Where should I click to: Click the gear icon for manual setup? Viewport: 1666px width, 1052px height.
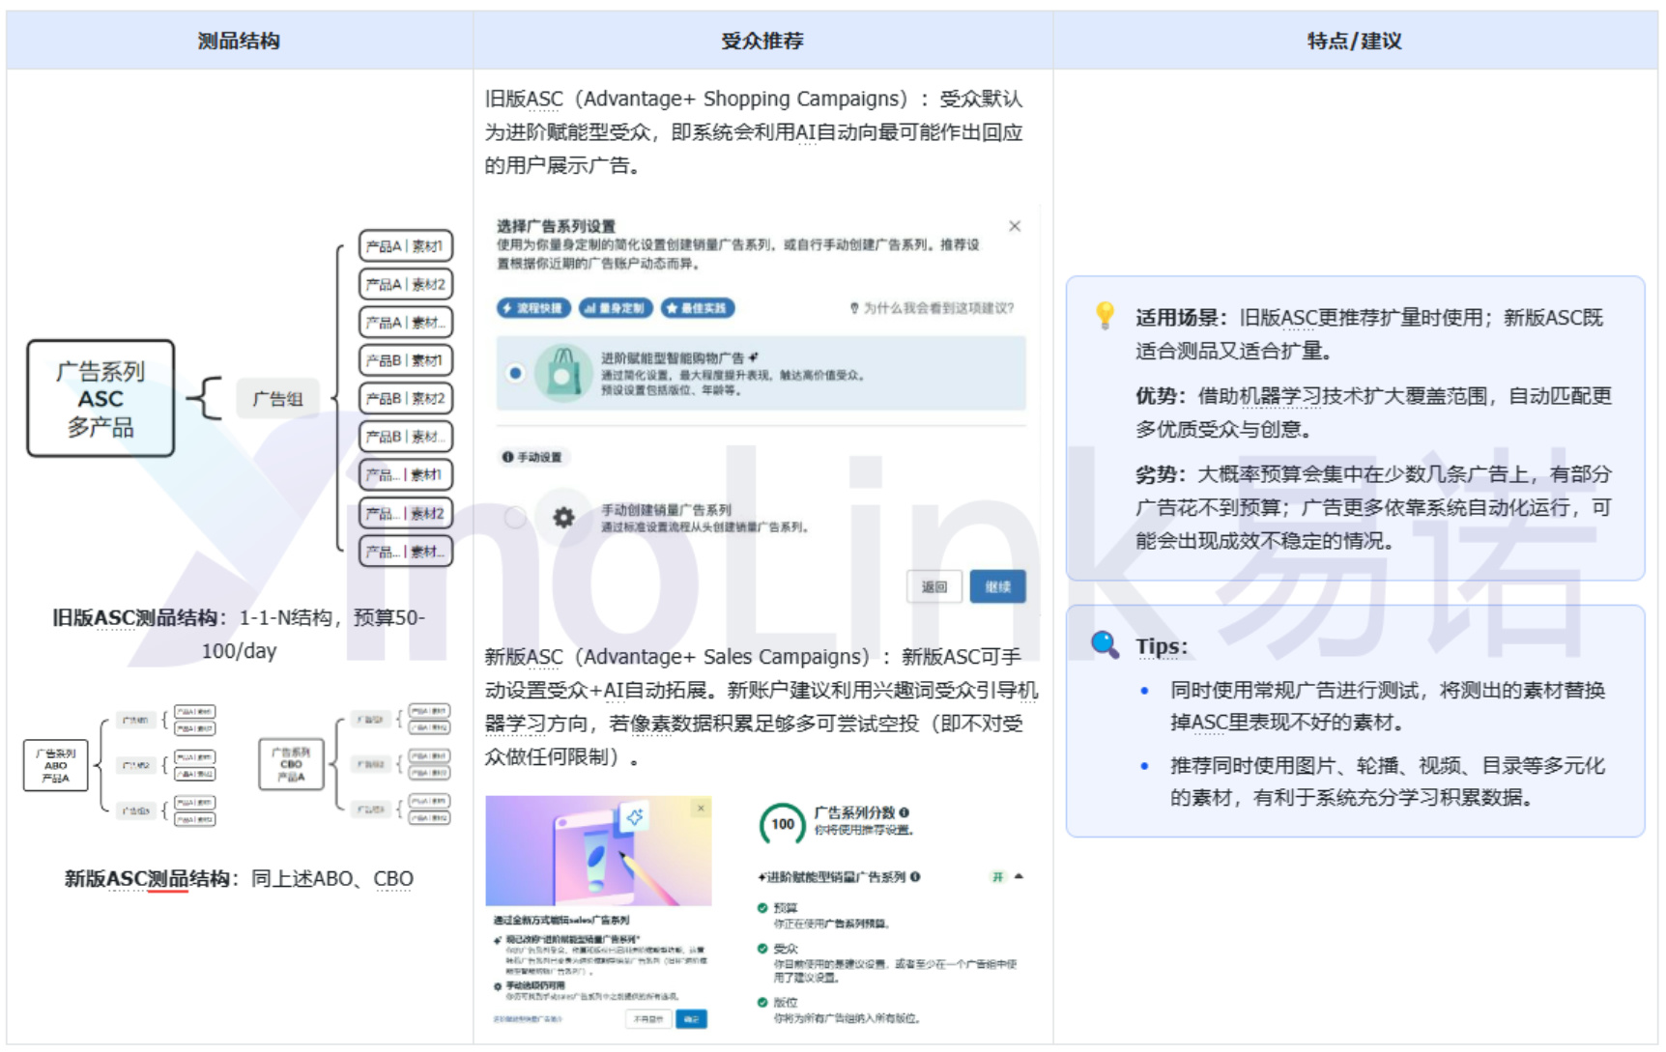(x=563, y=518)
